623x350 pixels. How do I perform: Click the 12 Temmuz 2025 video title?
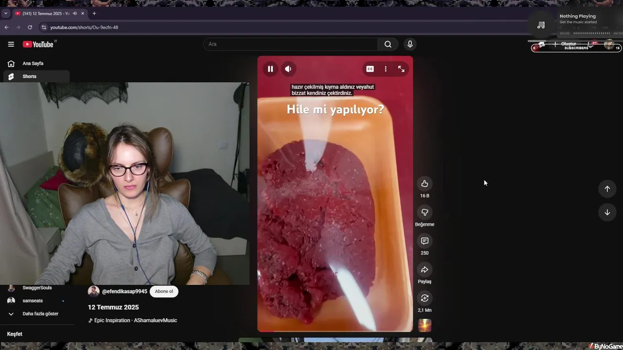(113, 307)
